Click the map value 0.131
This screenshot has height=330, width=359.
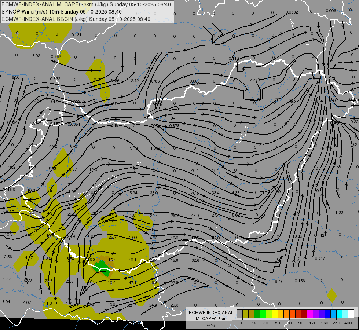76,35
